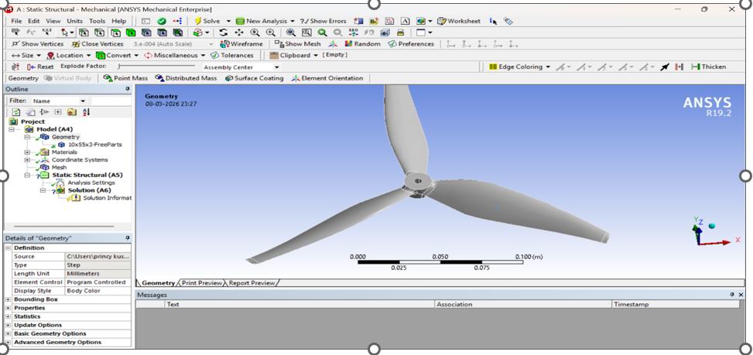Expand the Coordinate Systems node

click(x=27, y=160)
